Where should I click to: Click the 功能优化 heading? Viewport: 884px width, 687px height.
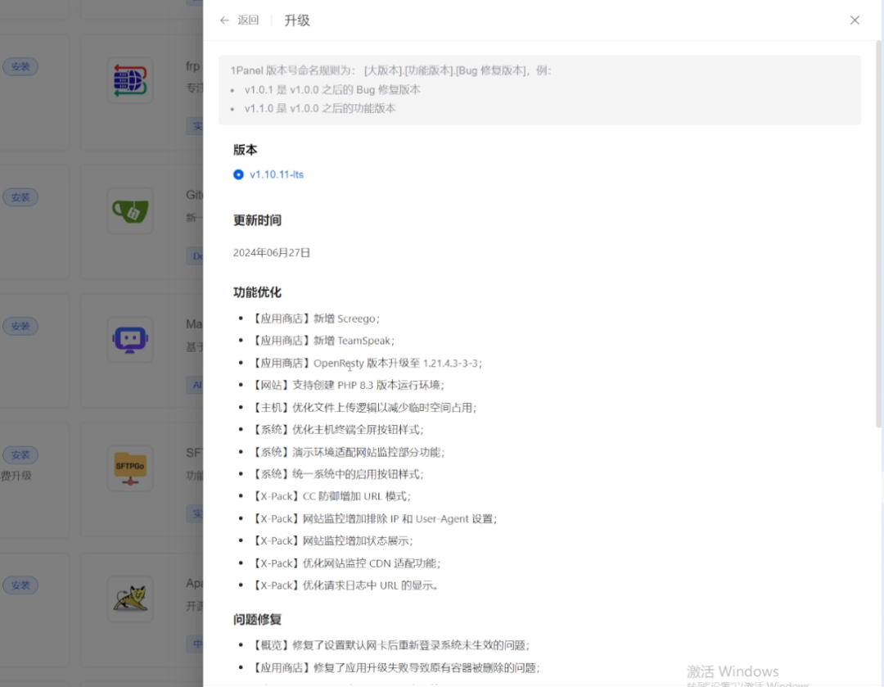[257, 293]
